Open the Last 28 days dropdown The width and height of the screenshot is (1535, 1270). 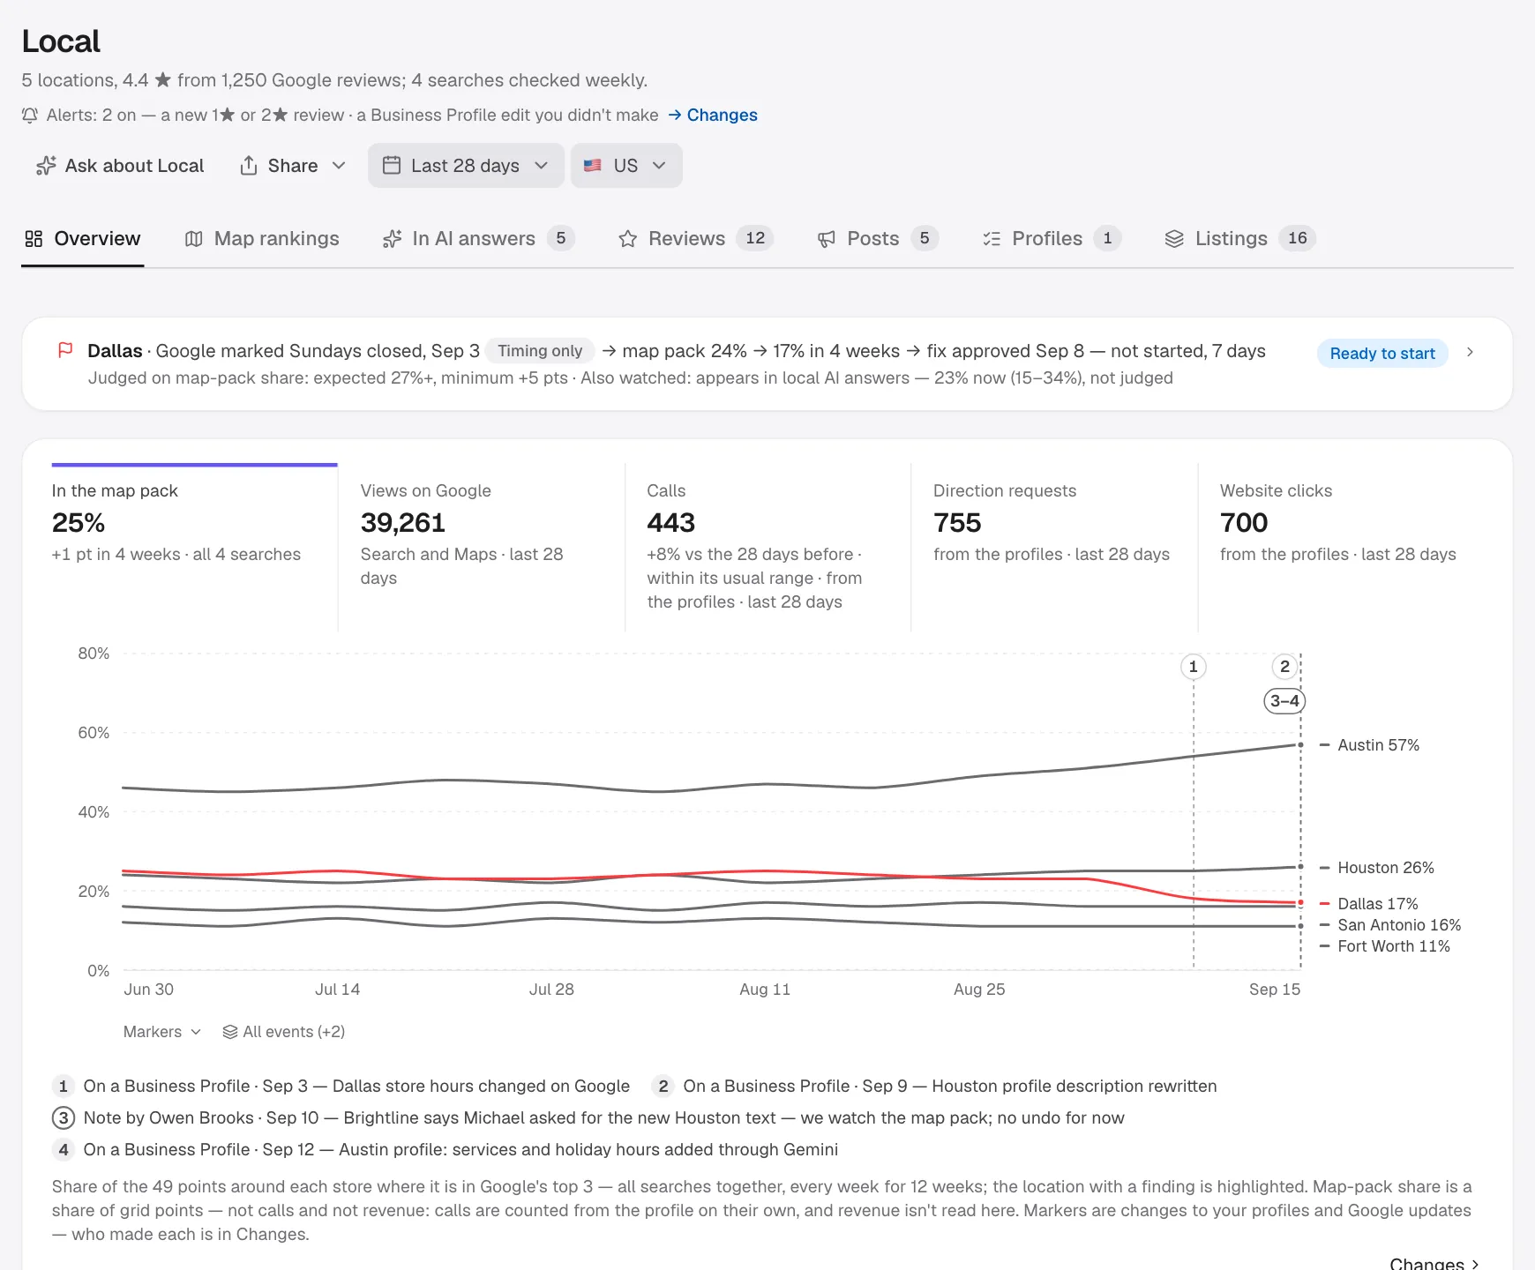pyautogui.click(x=466, y=166)
